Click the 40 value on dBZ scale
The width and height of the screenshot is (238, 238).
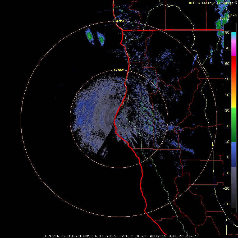227,95
